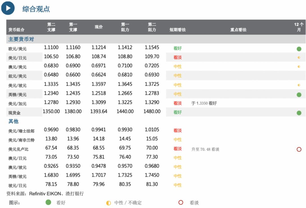Select the 英镑/坡元 row label
The width and height of the screenshot is (306, 208).
tap(17, 176)
